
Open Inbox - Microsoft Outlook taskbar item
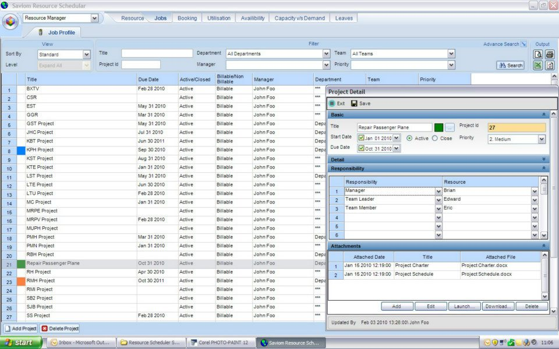[82, 343]
